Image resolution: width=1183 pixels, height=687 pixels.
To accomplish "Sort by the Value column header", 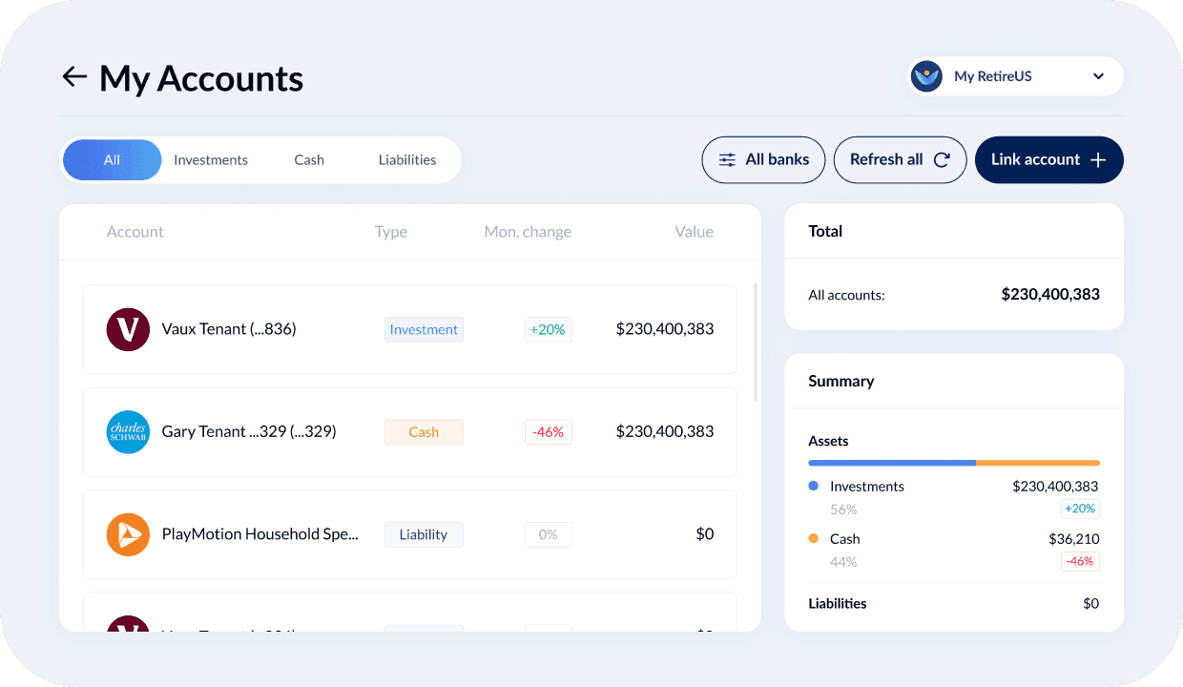I will [x=694, y=231].
